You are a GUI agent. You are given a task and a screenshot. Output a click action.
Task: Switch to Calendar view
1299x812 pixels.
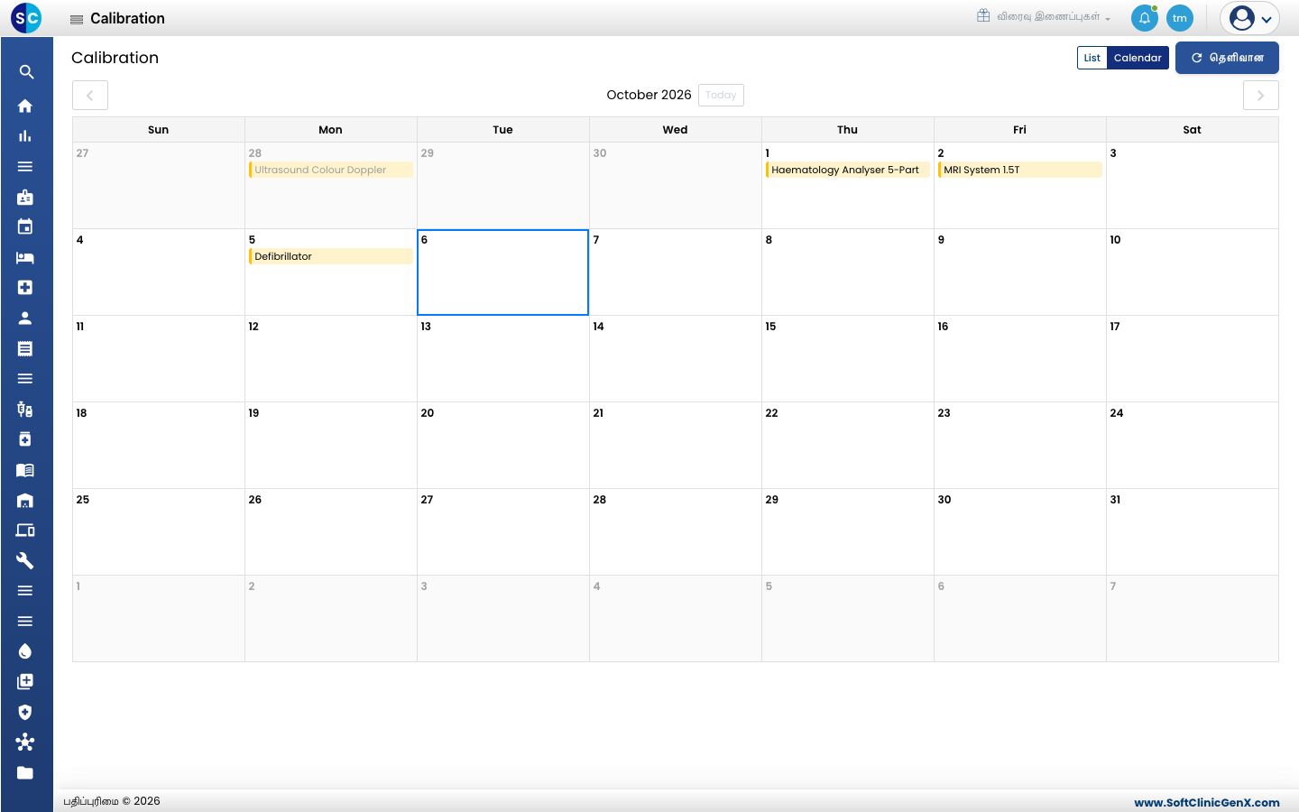point(1138,58)
